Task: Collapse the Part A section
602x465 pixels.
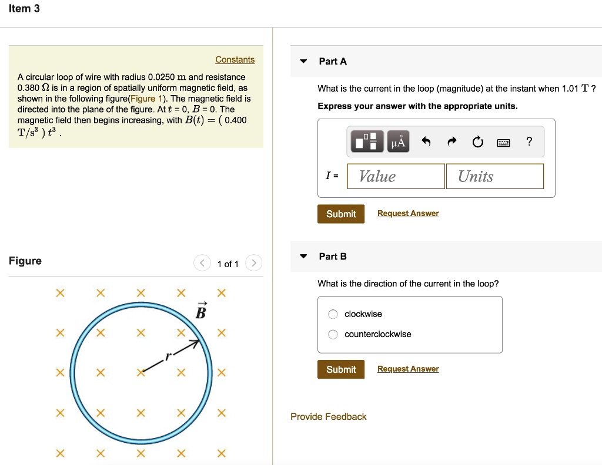Action: (303, 61)
